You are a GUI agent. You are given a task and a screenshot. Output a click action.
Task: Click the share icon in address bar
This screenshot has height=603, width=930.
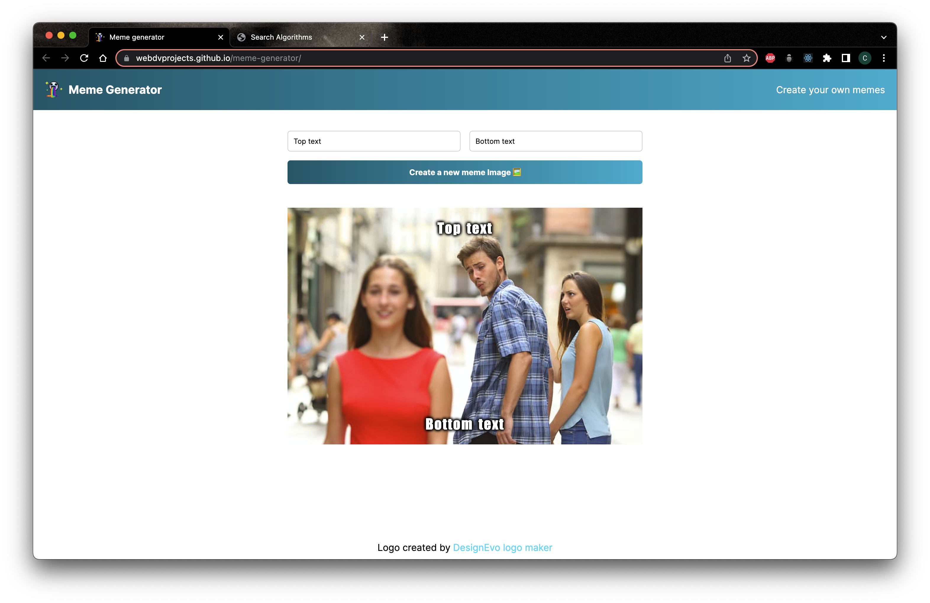728,58
